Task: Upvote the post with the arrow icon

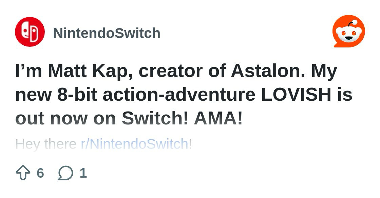Action: pos(23,173)
